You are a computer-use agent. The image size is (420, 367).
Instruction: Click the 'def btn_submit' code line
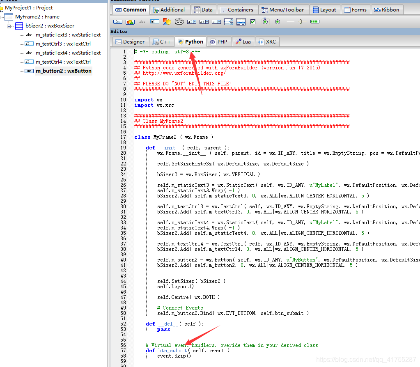pyautogui.click(x=189, y=351)
